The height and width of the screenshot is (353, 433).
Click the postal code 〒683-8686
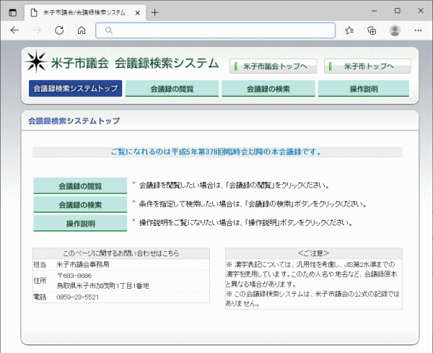tap(74, 276)
